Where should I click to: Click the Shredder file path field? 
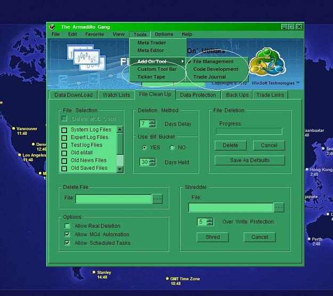231,208
